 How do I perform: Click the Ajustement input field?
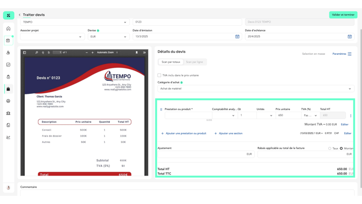206,154
